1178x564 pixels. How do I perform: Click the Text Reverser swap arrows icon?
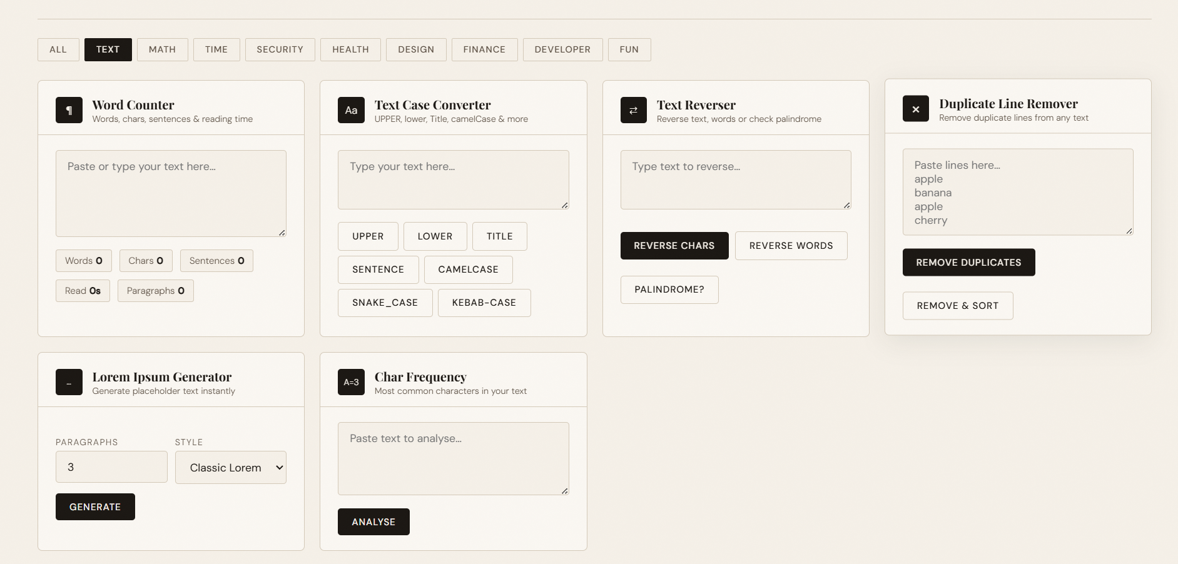click(x=633, y=110)
